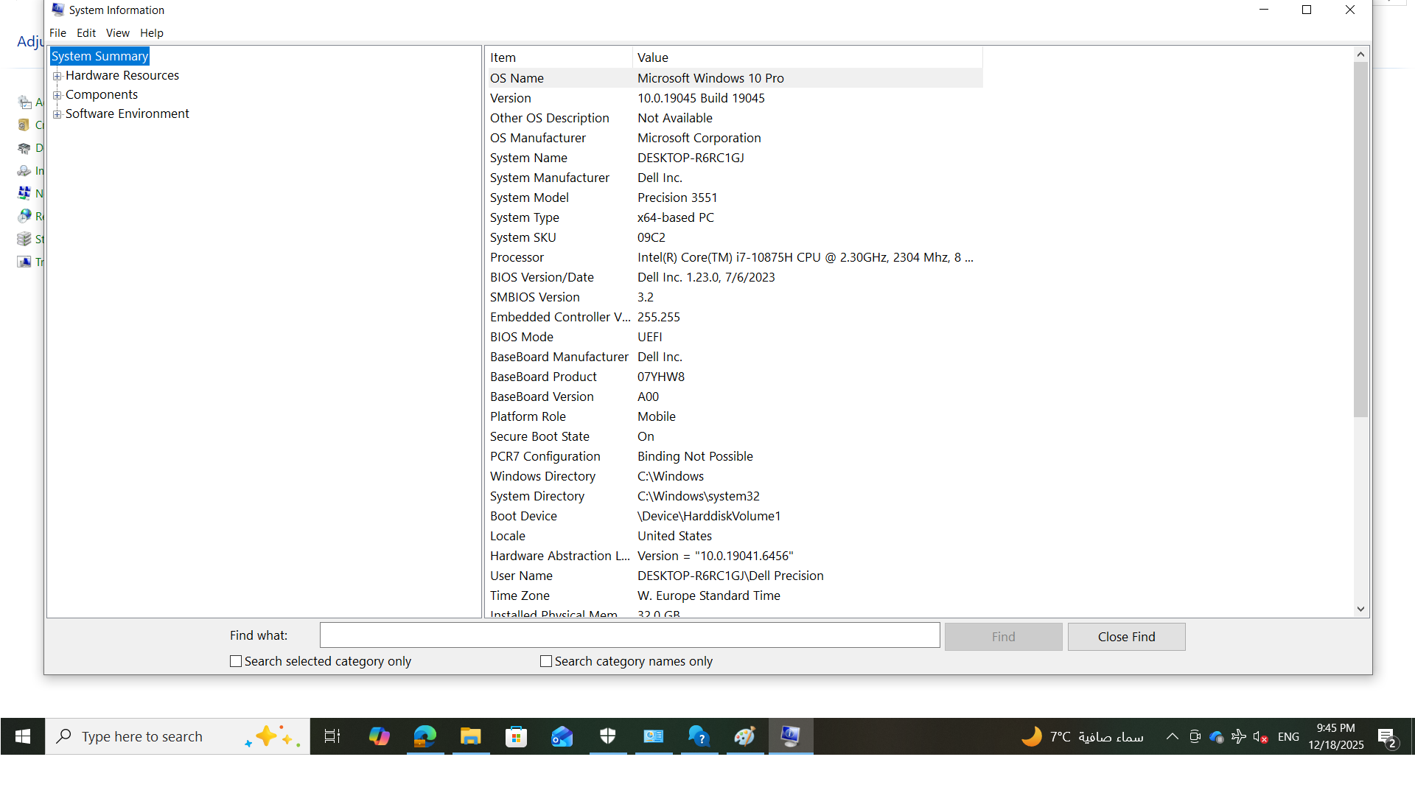Open File Explorer from the taskbar

pyautogui.click(x=471, y=736)
